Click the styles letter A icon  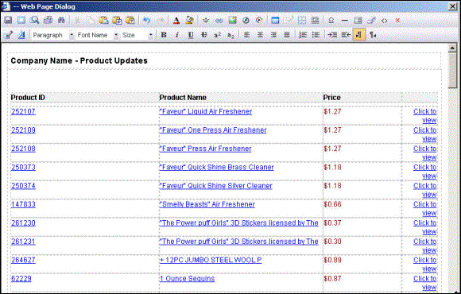pos(21,35)
